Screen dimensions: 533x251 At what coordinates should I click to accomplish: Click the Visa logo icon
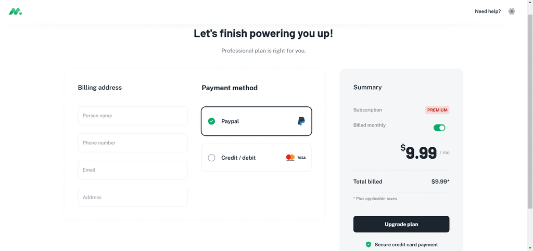tap(301, 158)
